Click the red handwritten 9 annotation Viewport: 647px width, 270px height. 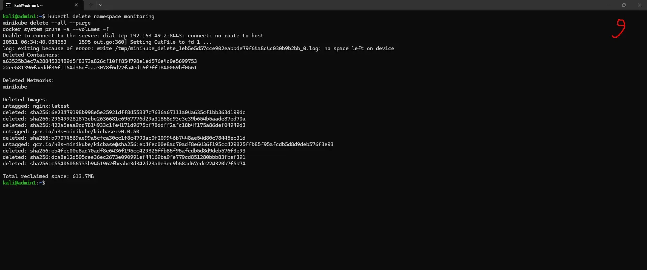coord(619,28)
